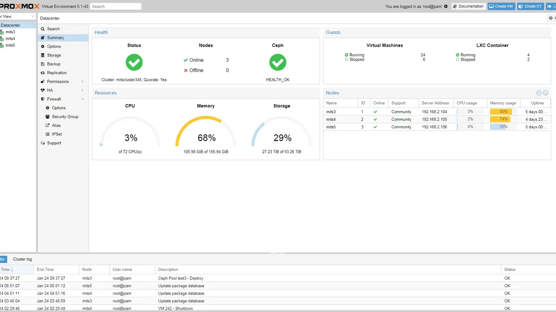Click server address 192.168.2.105
Screen dimensions: 556x312
(x=434, y=119)
